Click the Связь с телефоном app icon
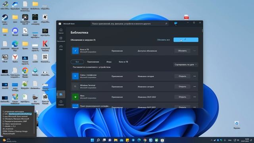Image resolution: width=254 pixels, height=143 pixels. tap(75, 76)
